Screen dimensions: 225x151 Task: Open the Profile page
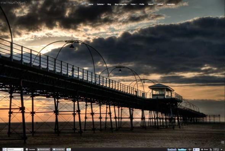pos(142,4)
